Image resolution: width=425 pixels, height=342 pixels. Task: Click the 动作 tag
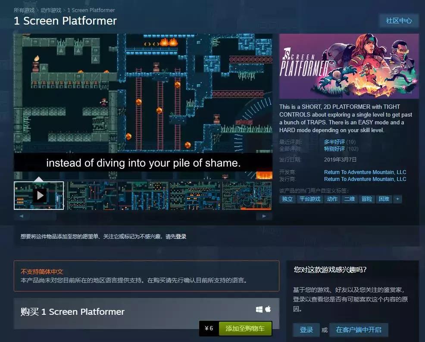pos(332,199)
